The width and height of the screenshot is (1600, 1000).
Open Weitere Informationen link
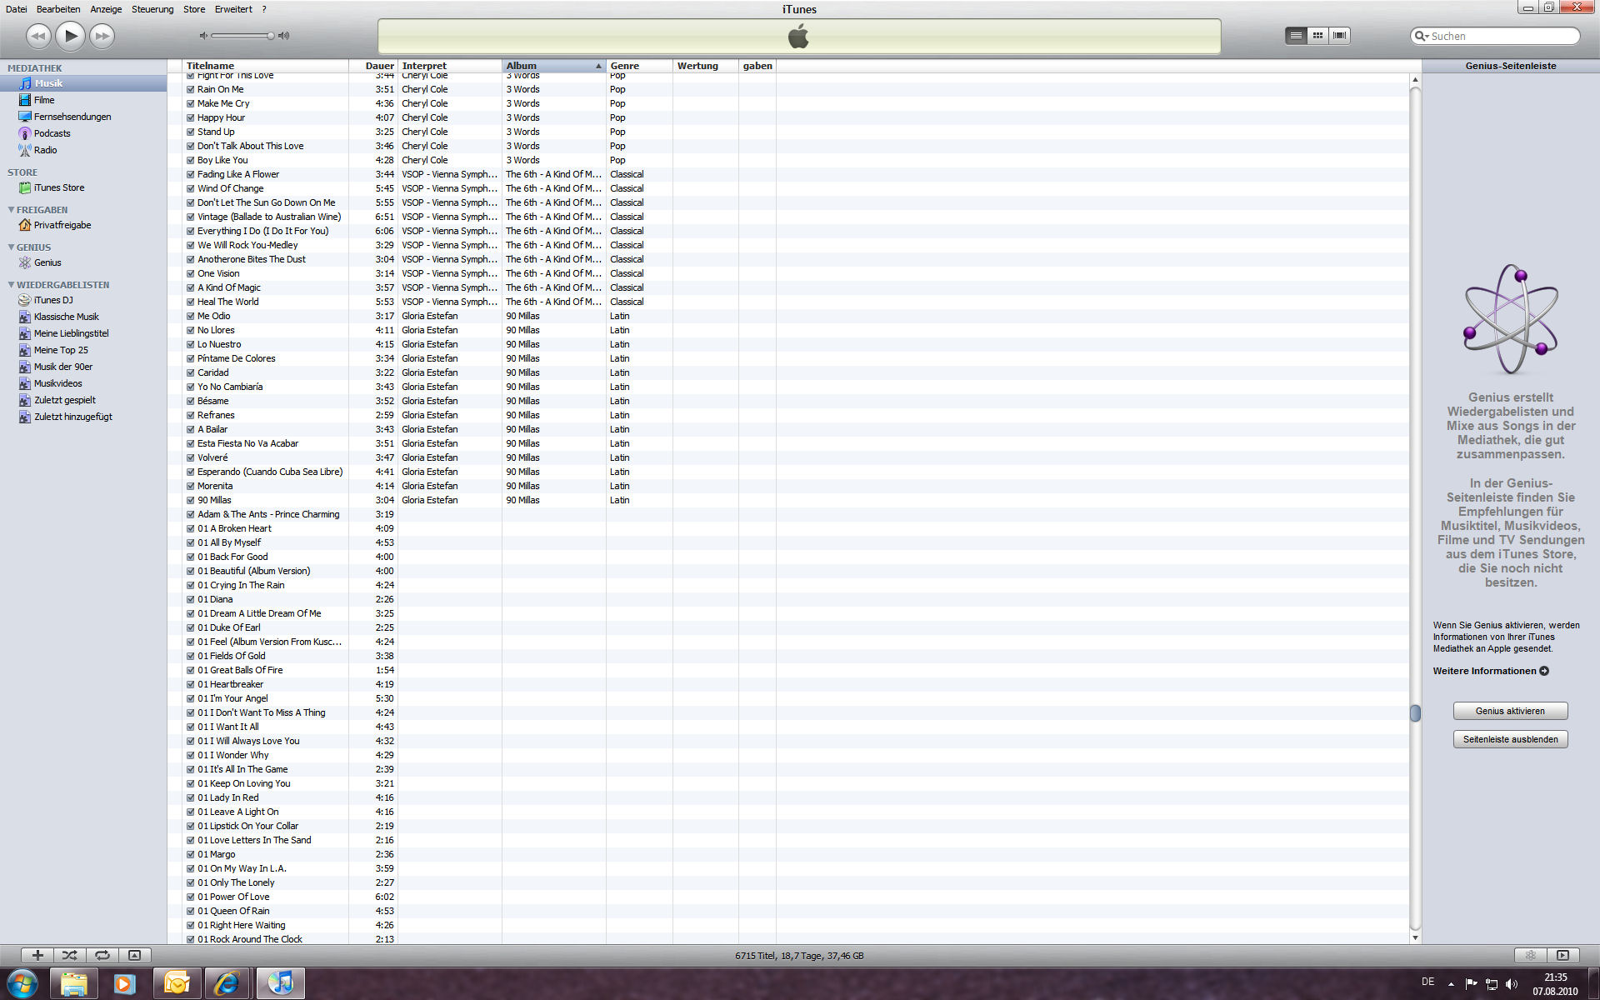[x=1491, y=671]
